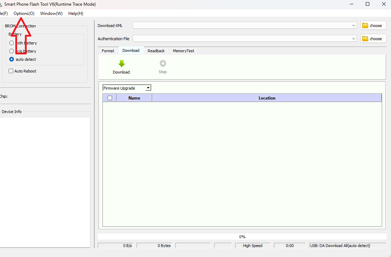Switch to the MemoryTest tab
This screenshot has width=391, height=257.
(x=183, y=51)
